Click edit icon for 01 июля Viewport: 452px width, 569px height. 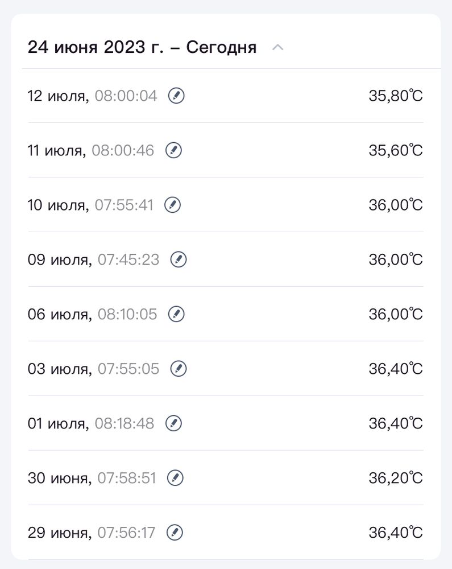(174, 423)
